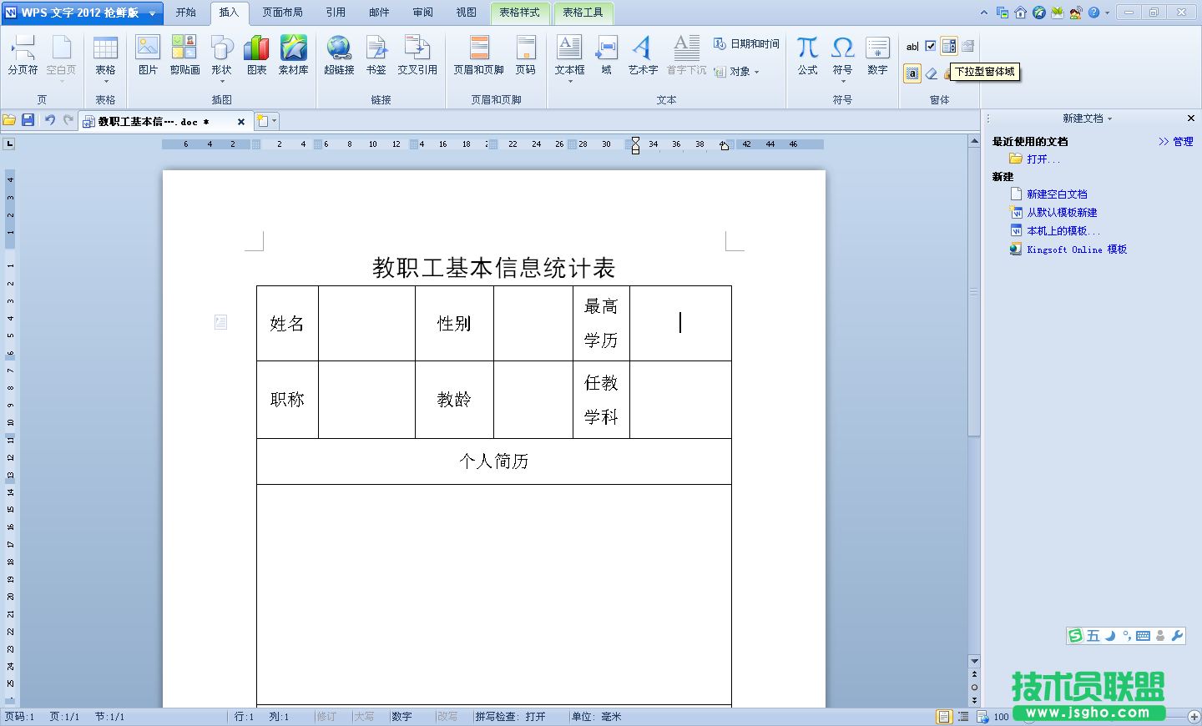Open the 超链接 hyperlink tool

pos(339,55)
